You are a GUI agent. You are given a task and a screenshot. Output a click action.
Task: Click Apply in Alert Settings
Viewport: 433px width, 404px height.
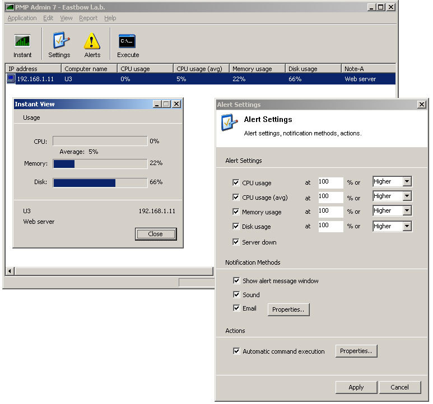(356, 387)
